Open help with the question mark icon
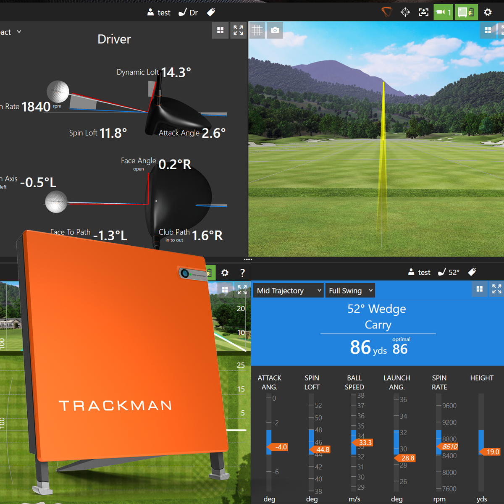Image resolution: width=504 pixels, height=504 pixels. (242, 273)
